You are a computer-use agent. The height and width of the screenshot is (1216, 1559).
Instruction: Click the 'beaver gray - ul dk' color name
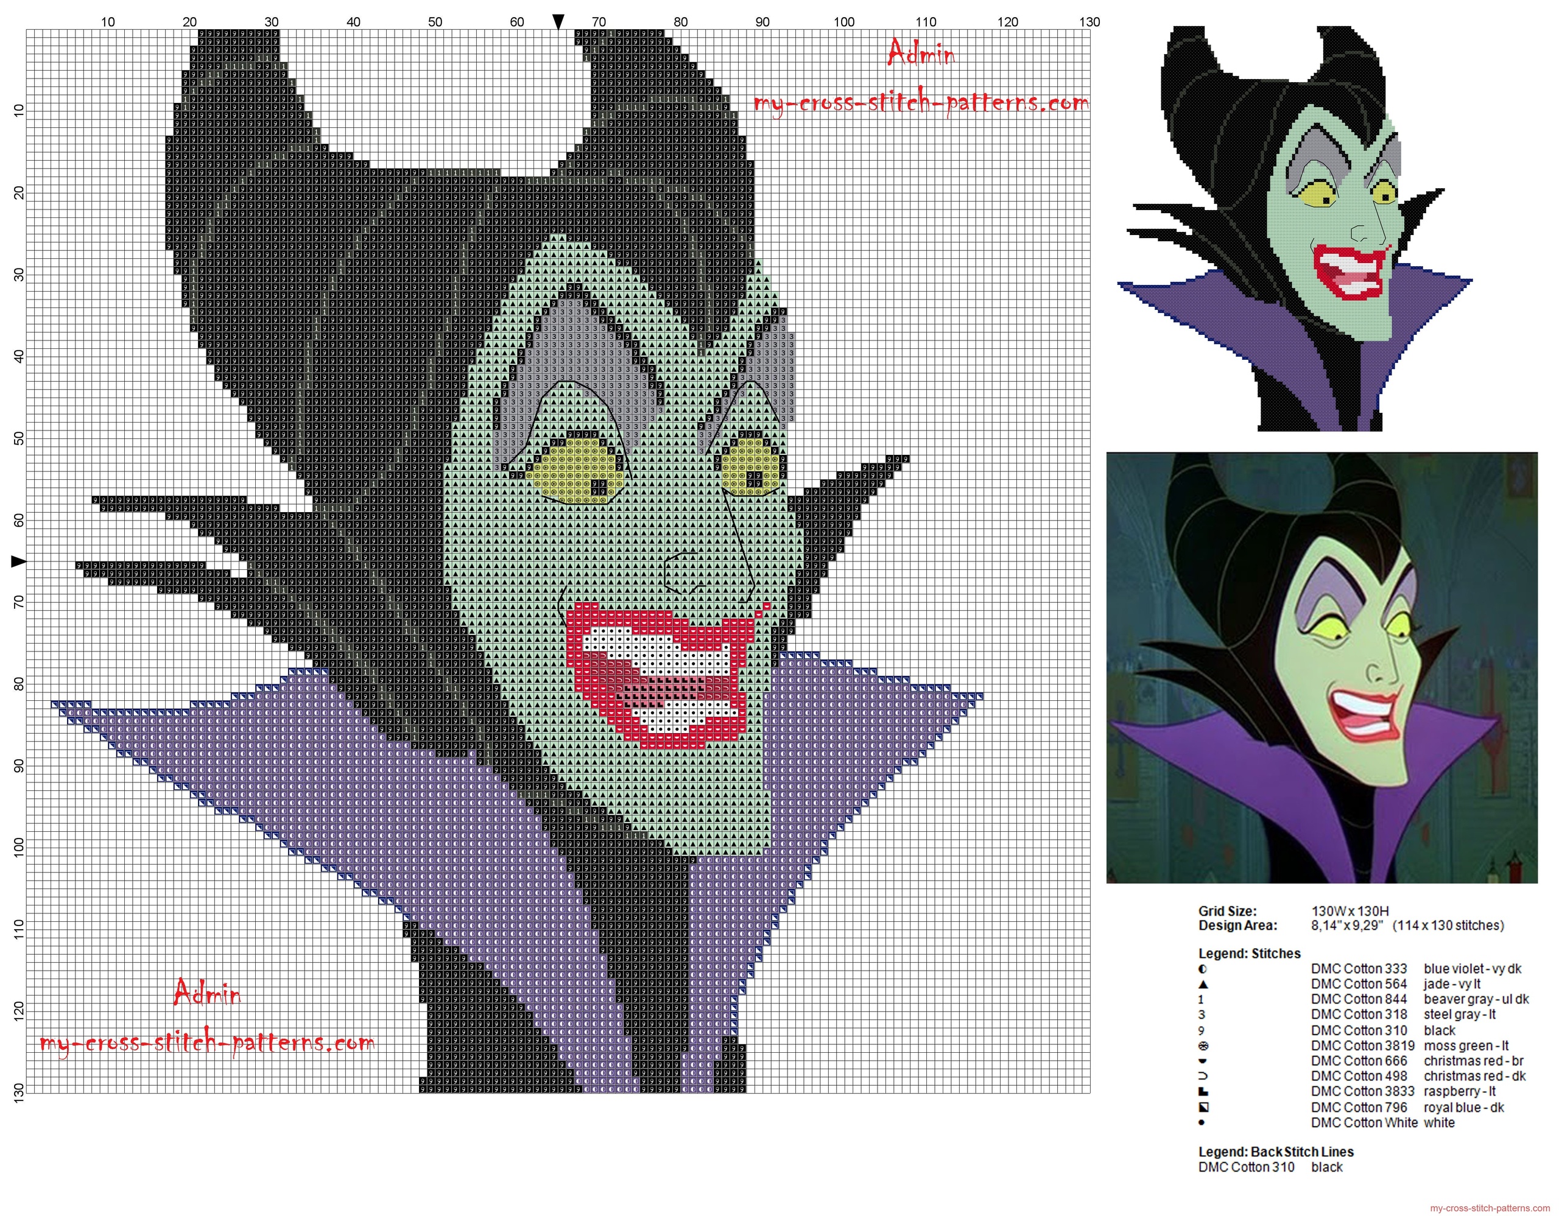1477,1000
